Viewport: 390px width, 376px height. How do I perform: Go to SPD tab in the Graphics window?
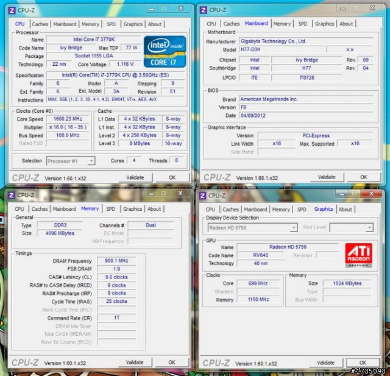click(x=302, y=210)
